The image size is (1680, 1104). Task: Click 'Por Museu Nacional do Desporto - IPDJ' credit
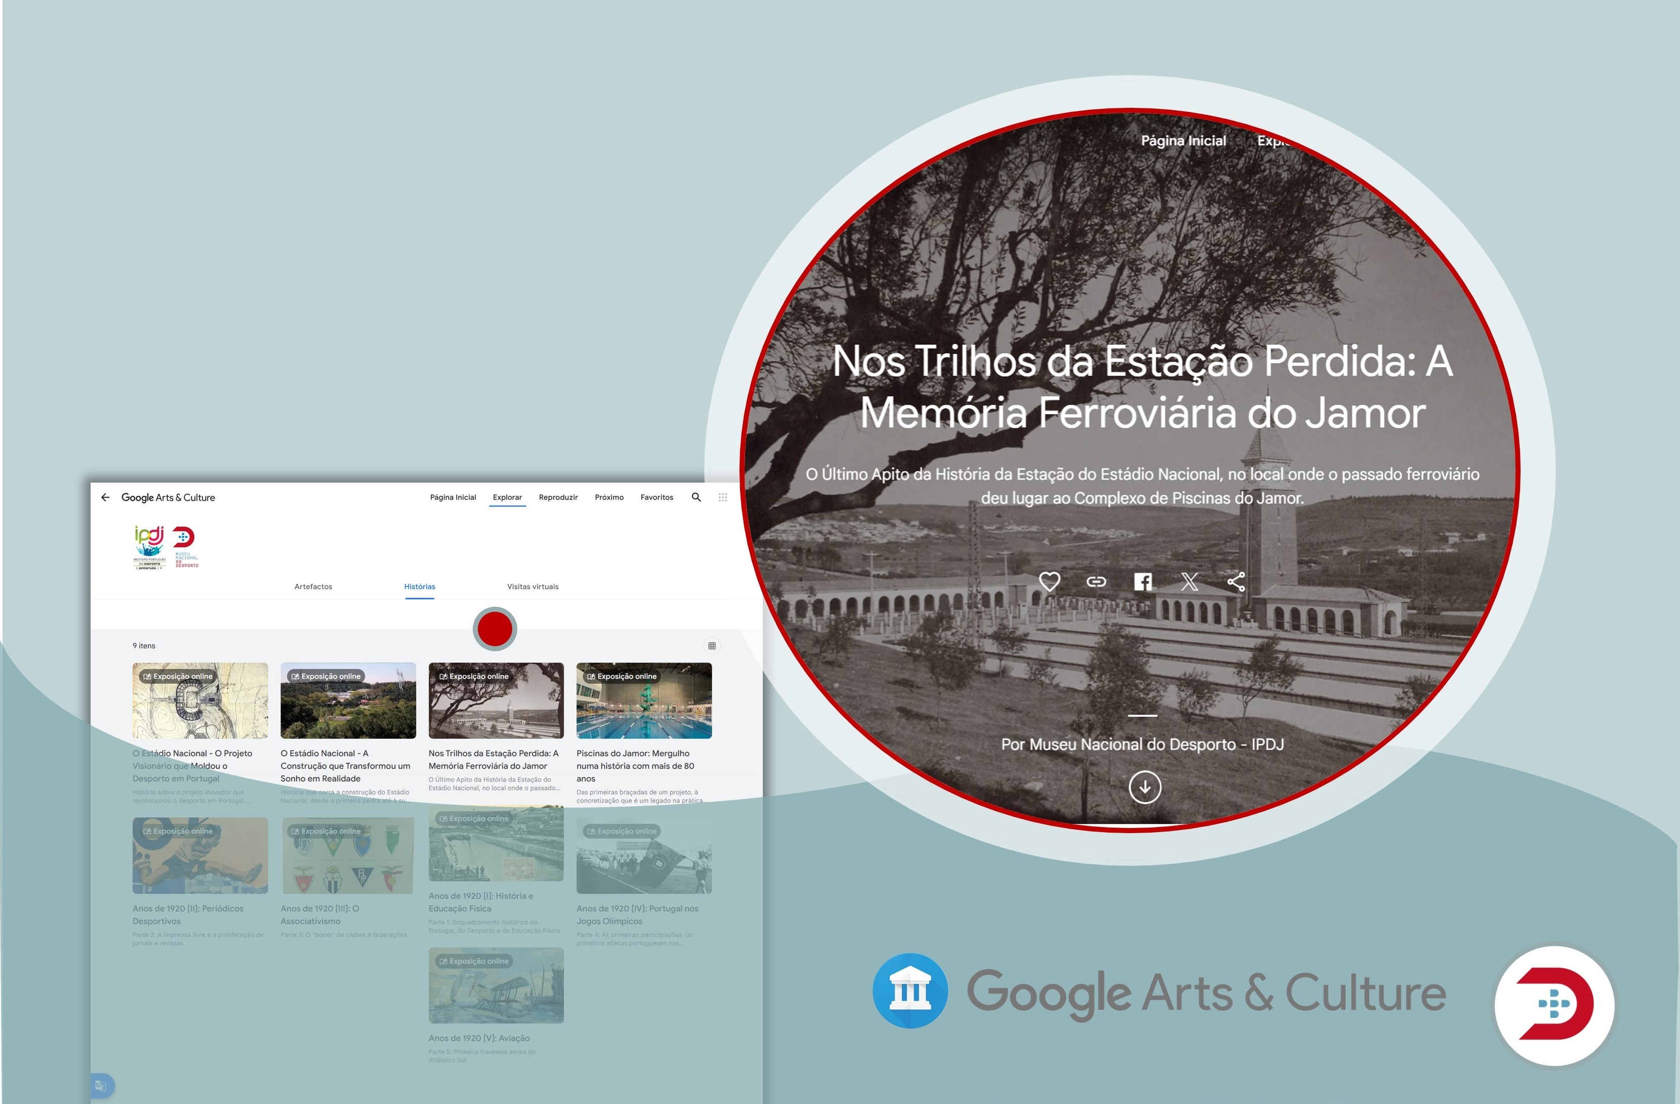coord(1142,744)
